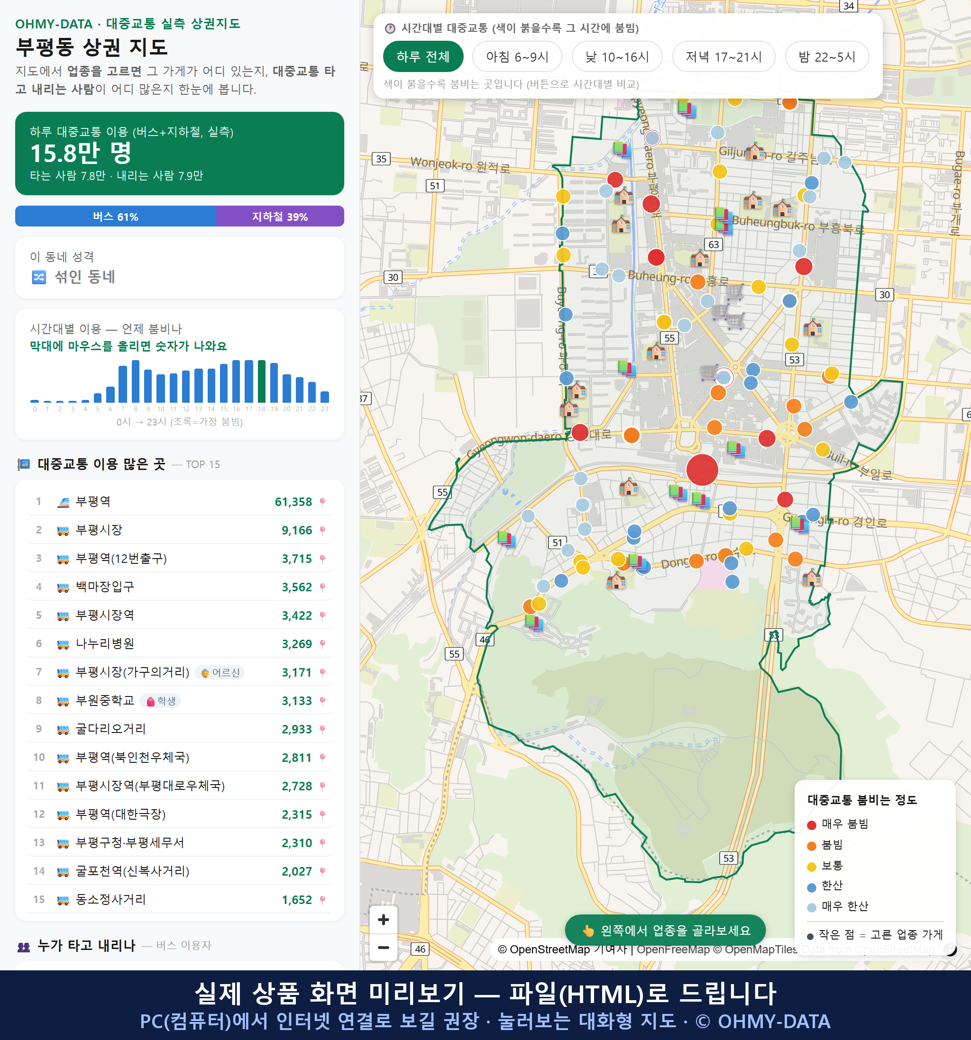Click the pin icon in the 부평시장(가구의거리) row
971x1040 pixels.
322,672
